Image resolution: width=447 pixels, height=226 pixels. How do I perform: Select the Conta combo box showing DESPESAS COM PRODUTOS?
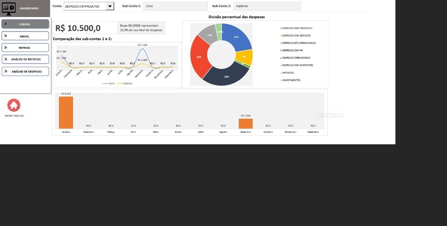click(x=85, y=6)
